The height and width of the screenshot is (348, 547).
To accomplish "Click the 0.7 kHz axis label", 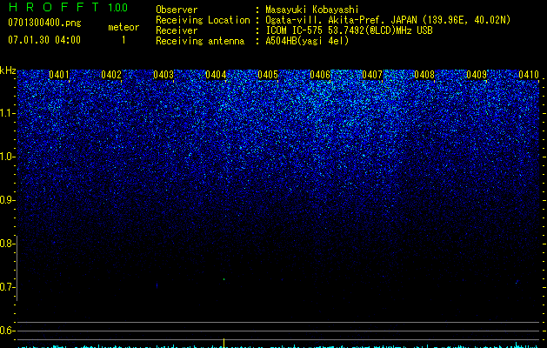I will point(7,287).
